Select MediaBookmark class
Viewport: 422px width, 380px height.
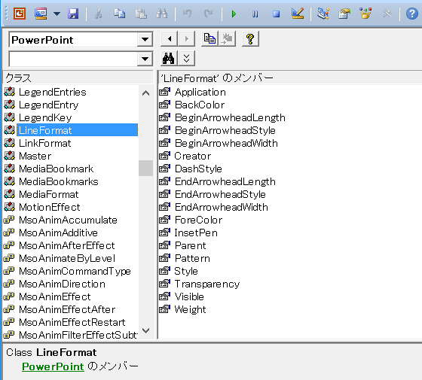(x=57, y=169)
